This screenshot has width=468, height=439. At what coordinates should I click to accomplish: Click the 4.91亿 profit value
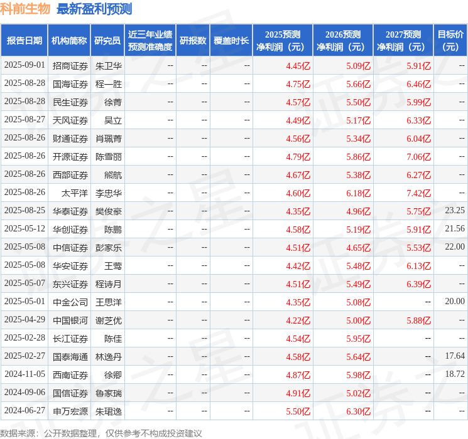(298, 393)
